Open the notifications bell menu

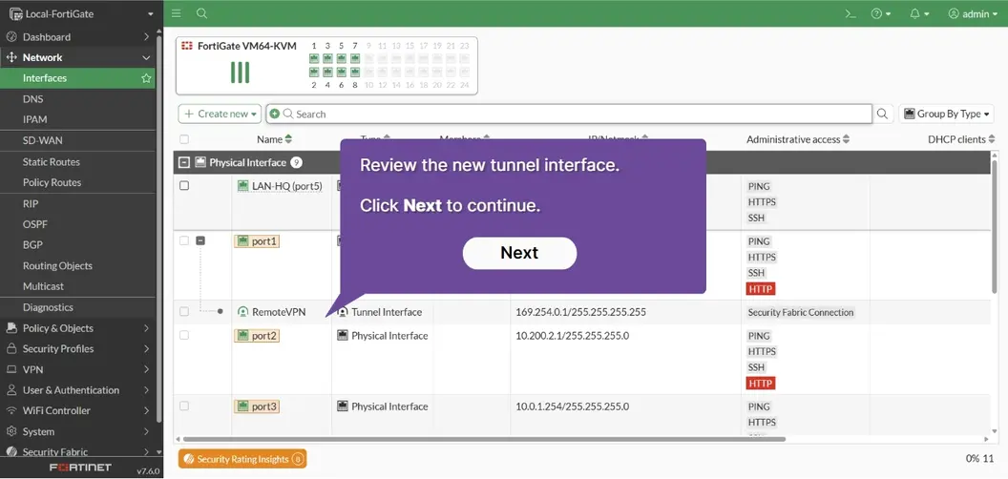point(919,13)
